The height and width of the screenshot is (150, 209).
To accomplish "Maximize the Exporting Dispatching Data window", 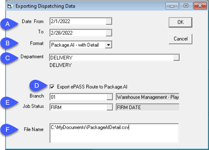I will point(186,6).
